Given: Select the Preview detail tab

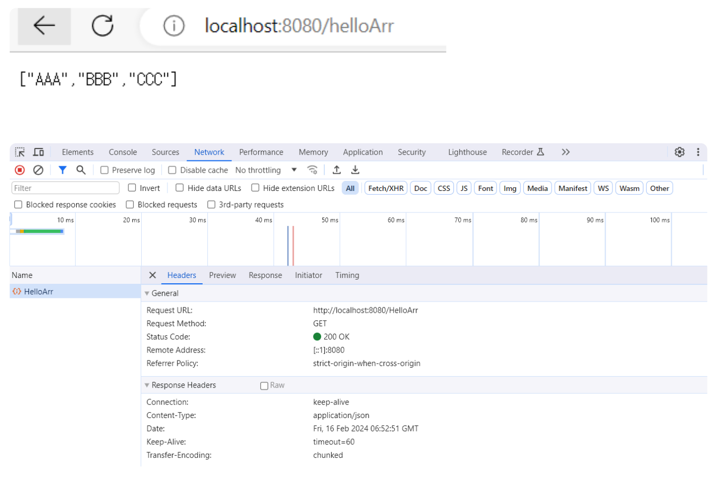Looking at the screenshot, I should pos(223,275).
